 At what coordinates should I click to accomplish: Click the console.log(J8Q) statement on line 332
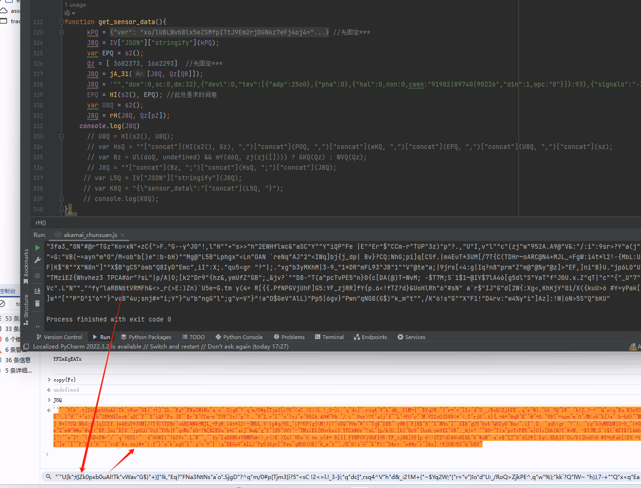pos(110,126)
